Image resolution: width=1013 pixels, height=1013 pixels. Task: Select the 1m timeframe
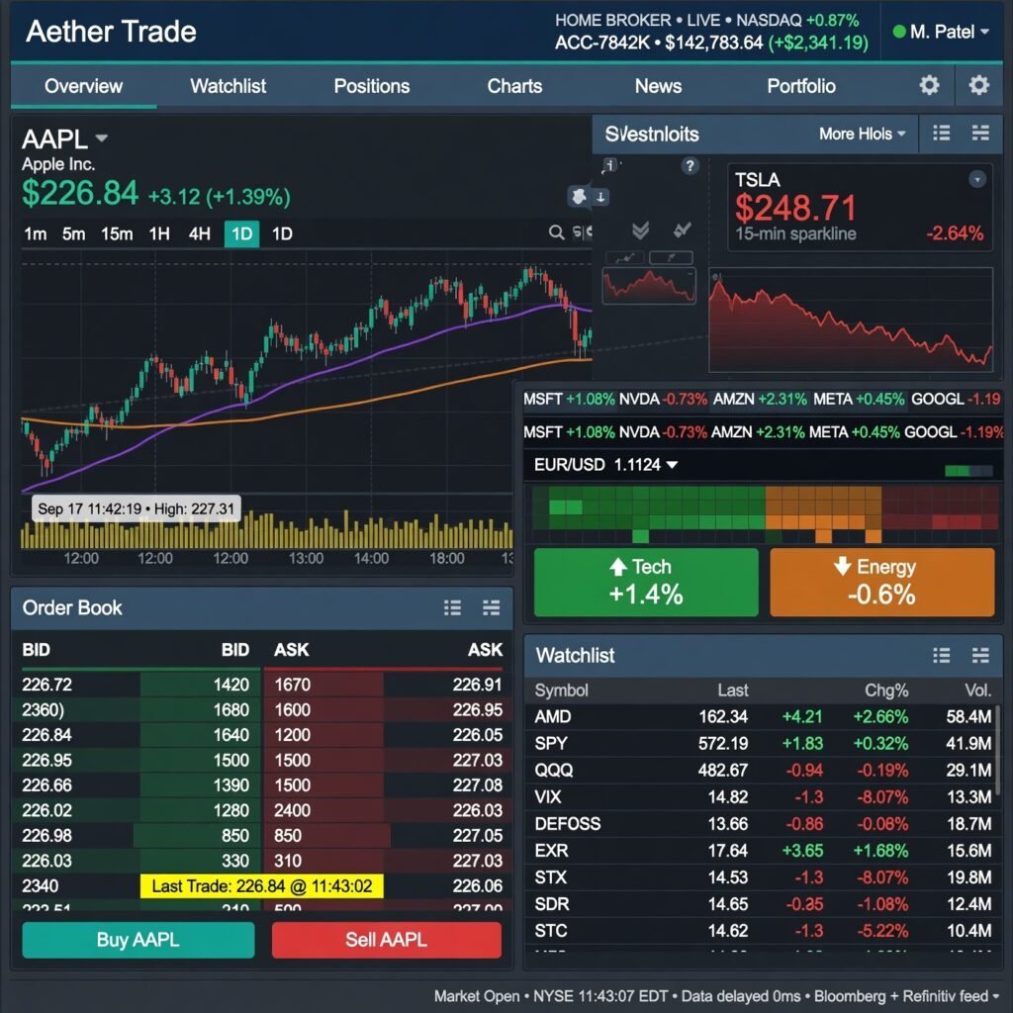pyautogui.click(x=35, y=233)
